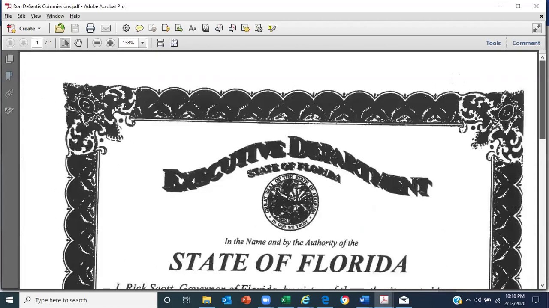Click the scrollbar down arrow
The height and width of the screenshot is (308, 549).
[542, 285]
